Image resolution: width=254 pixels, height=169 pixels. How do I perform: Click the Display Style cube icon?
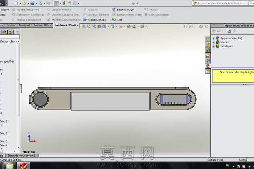click(112, 27)
